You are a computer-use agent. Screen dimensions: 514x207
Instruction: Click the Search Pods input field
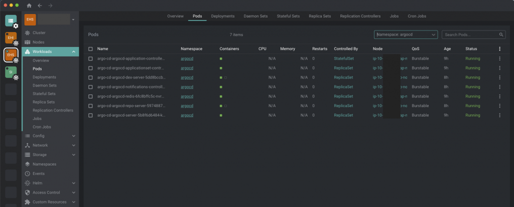pyautogui.click(x=474, y=34)
